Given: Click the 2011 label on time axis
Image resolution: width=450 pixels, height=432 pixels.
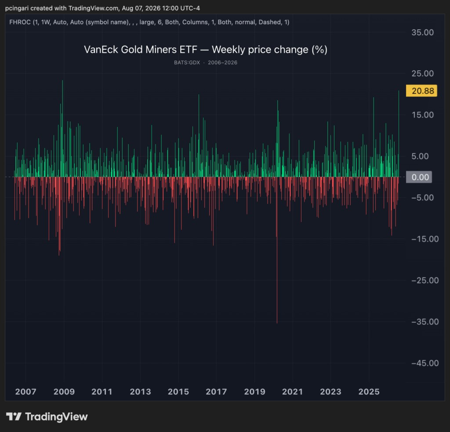Looking at the screenshot, I should point(102,392).
